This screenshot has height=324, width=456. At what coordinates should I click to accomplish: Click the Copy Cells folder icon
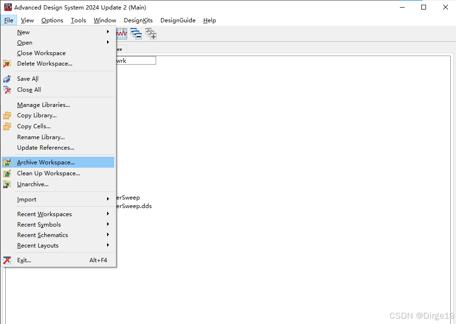pos(7,126)
